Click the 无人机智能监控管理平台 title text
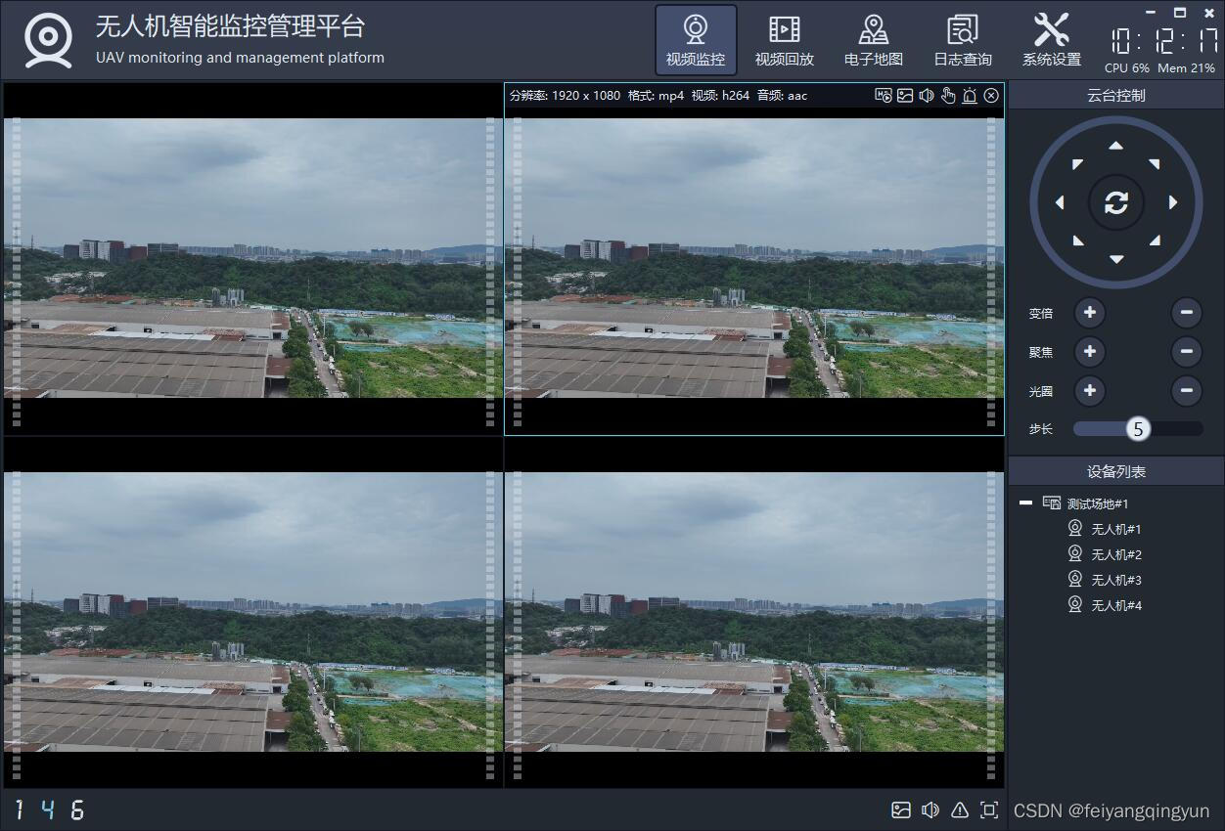1225x831 pixels. tap(230, 26)
